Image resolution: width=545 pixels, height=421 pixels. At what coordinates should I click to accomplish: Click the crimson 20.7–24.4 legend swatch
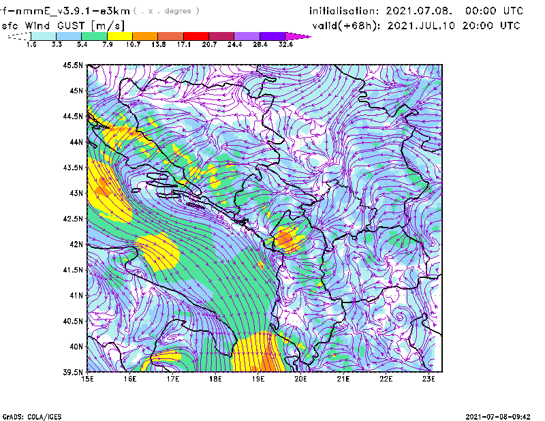click(x=221, y=36)
